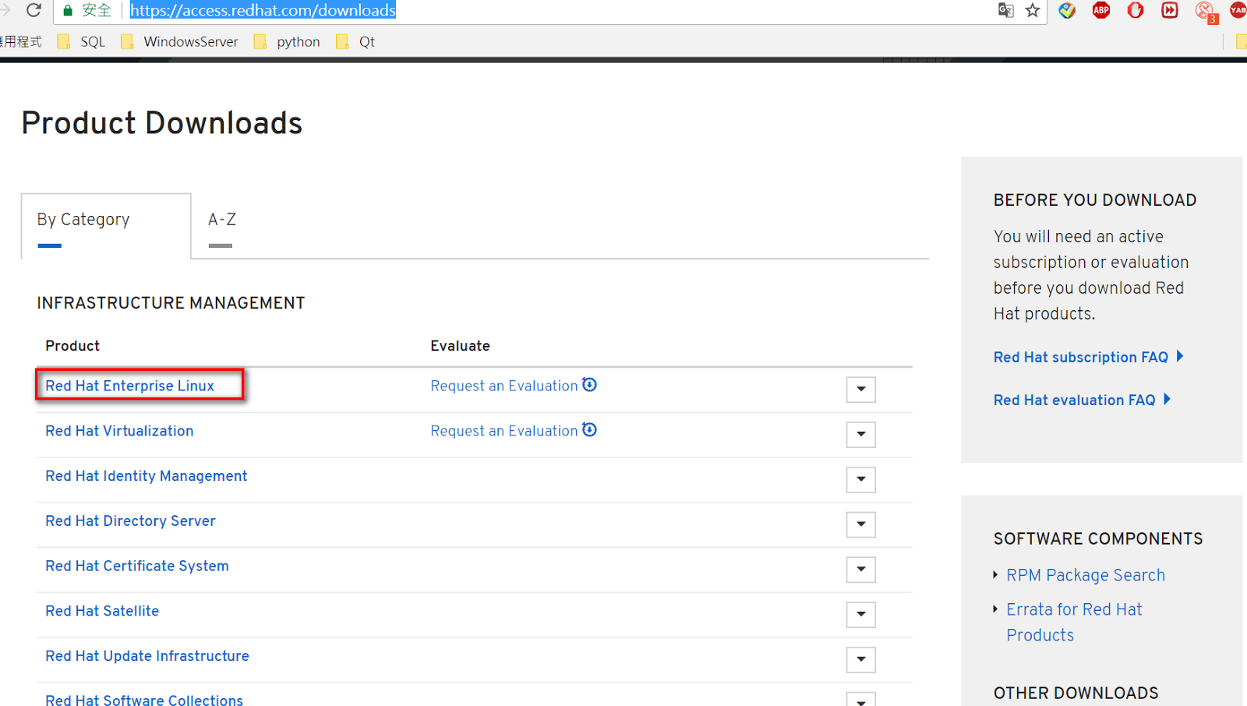Click the red play-button extension icon

[1170, 10]
